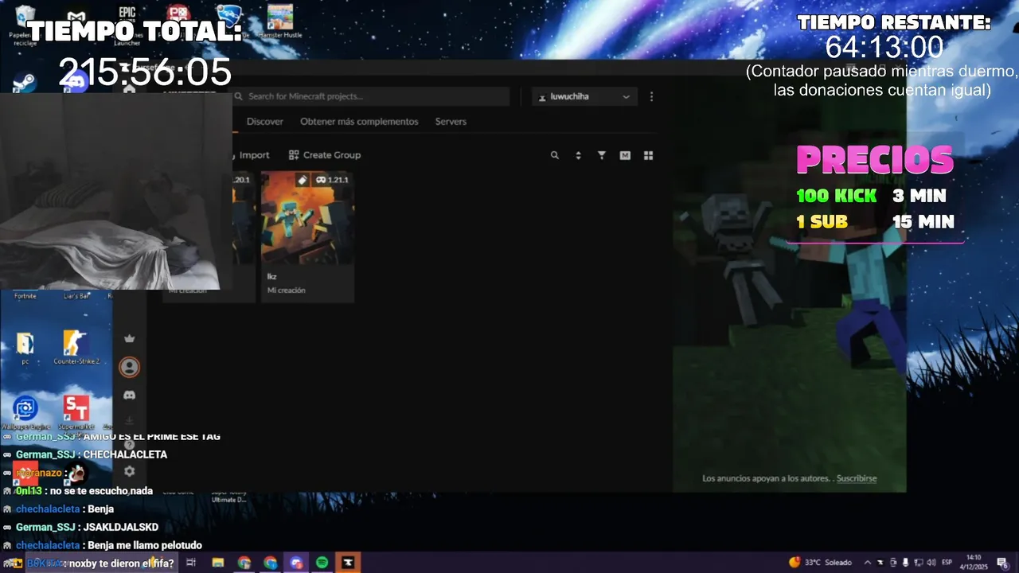This screenshot has width=1019, height=573.
Task: Switch to grid view icon
Action: point(648,155)
